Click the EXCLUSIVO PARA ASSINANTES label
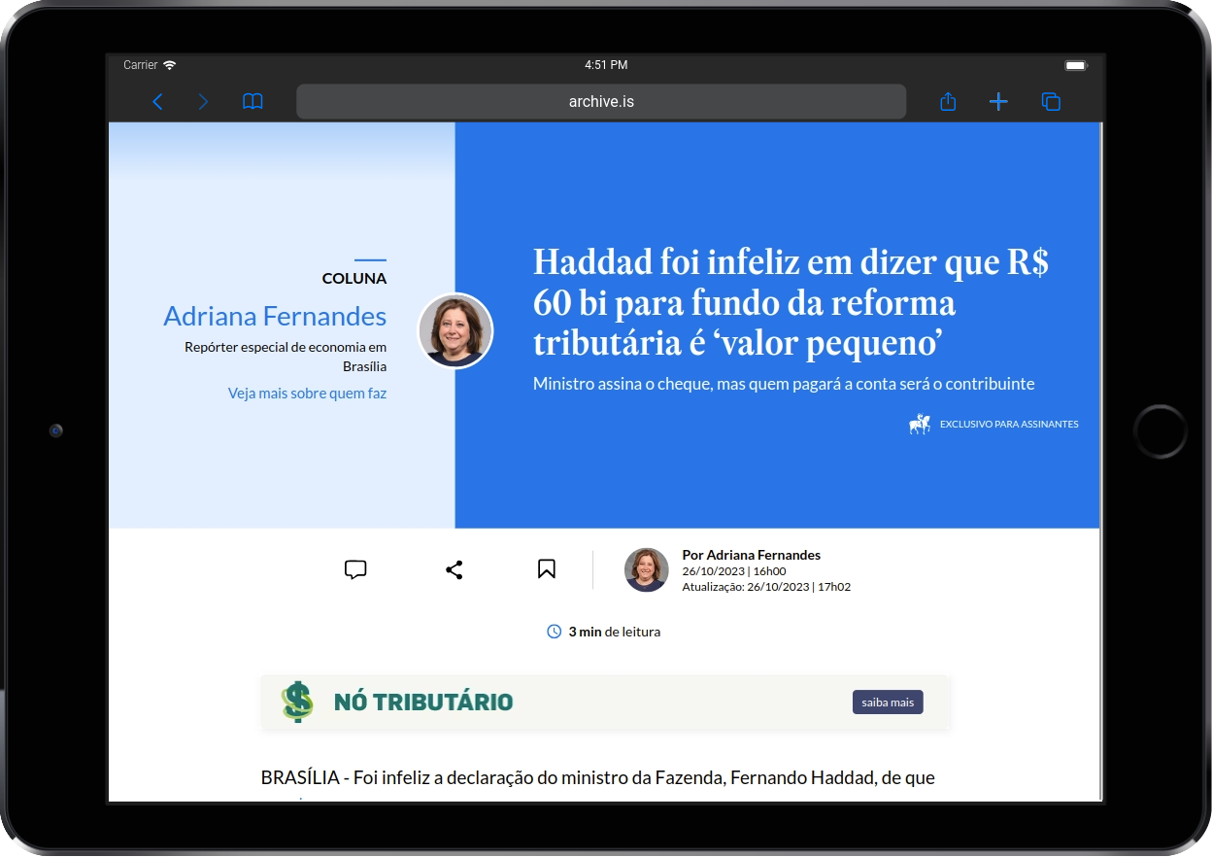 click(1009, 424)
